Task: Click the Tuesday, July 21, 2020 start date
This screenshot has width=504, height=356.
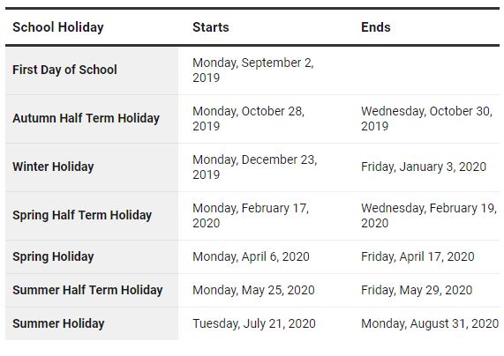Action: coord(254,323)
